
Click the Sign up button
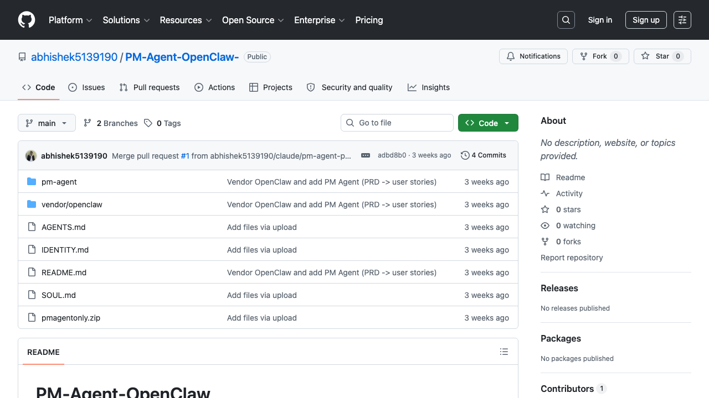646,20
